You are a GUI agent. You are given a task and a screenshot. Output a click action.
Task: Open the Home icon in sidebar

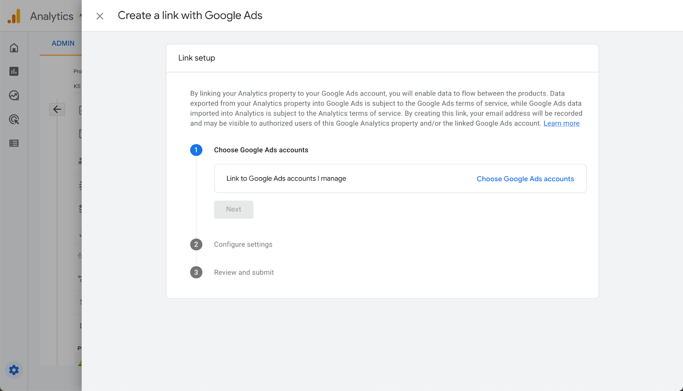14,48
